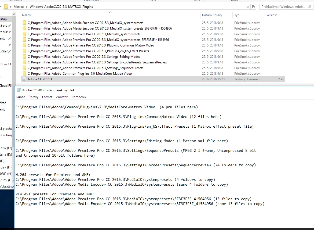
Task: Click sort direction arrow above Názov column
Action: pyautogui.click(x=110, y=12)
